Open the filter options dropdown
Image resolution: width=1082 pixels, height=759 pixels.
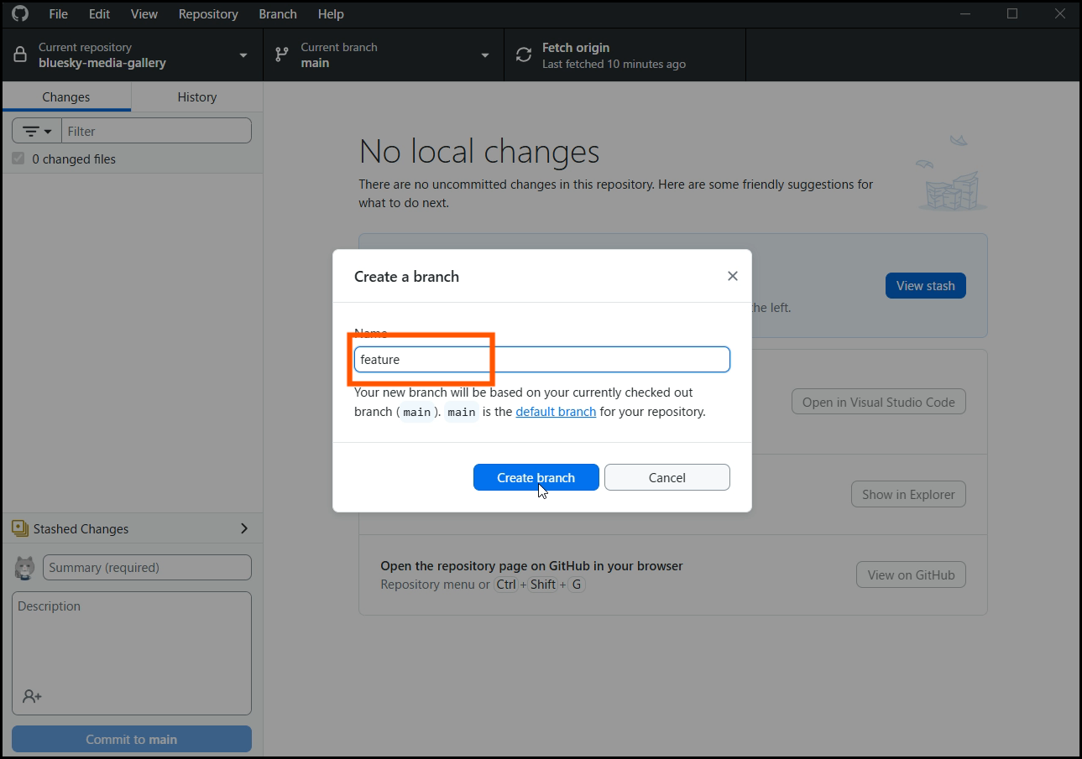pyautogui.click(x=37, y=131)
